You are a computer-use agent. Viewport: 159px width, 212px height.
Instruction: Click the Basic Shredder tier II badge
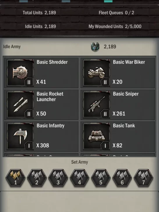click(x=29, y=82)
